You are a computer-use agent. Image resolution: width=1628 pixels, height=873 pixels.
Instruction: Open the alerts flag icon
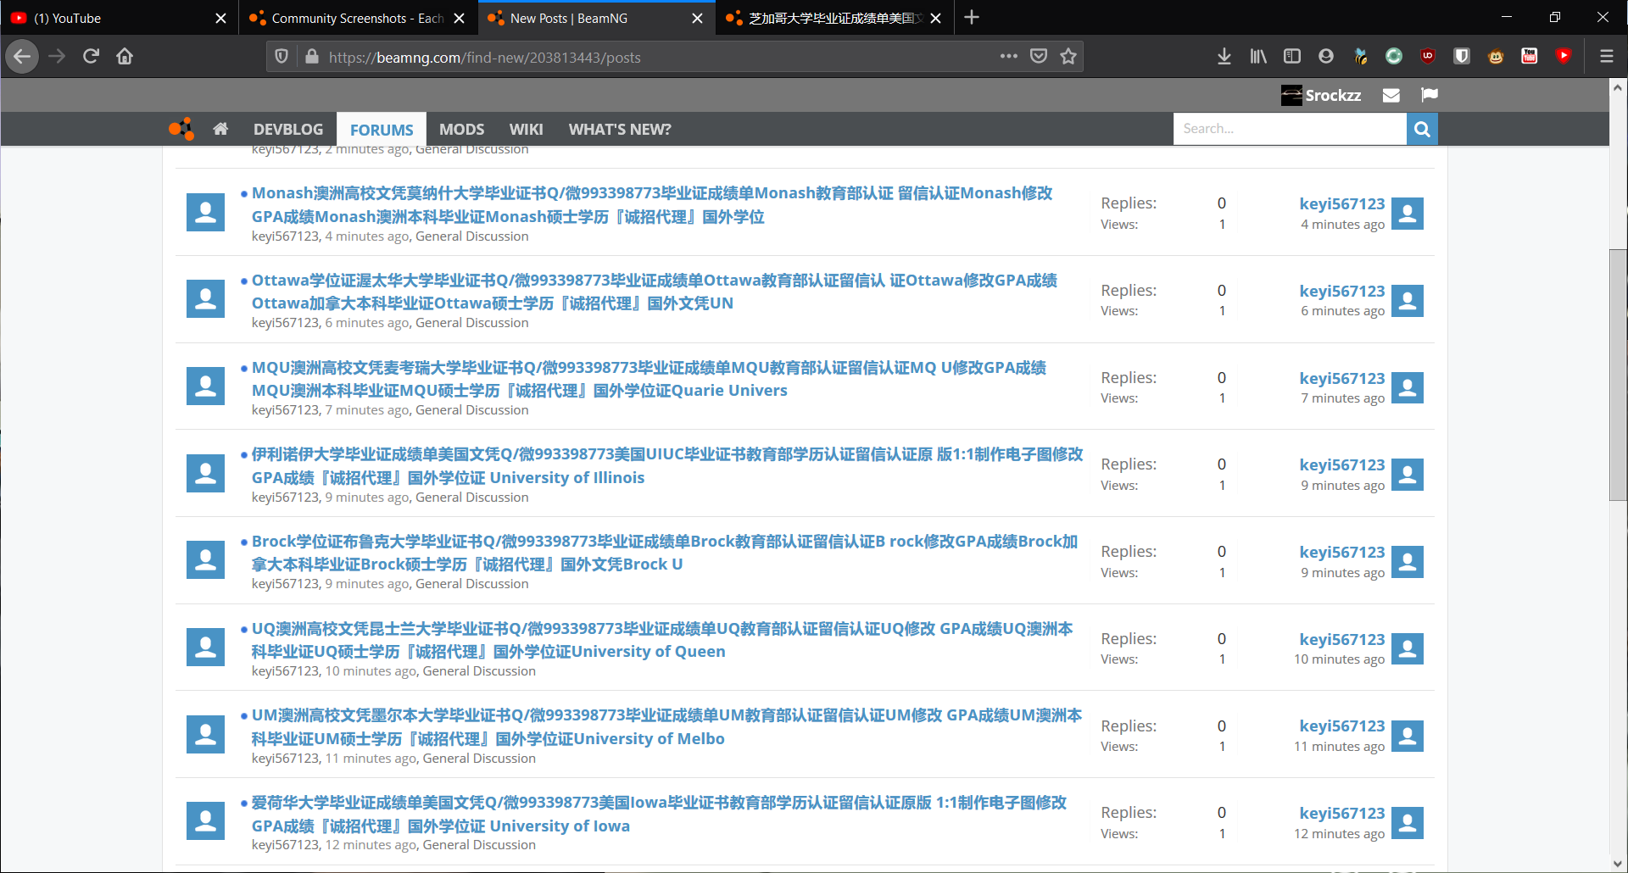point(1430,95)
